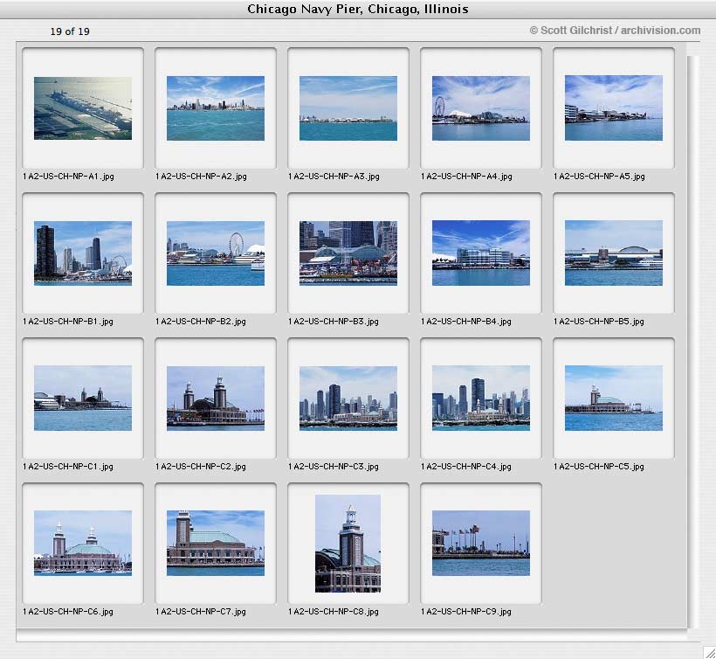Open the 1A2-US-CH-NP-A3.jpg thumbnail
This screenshot has width=716, height=659.
click(x=348, y=108)
